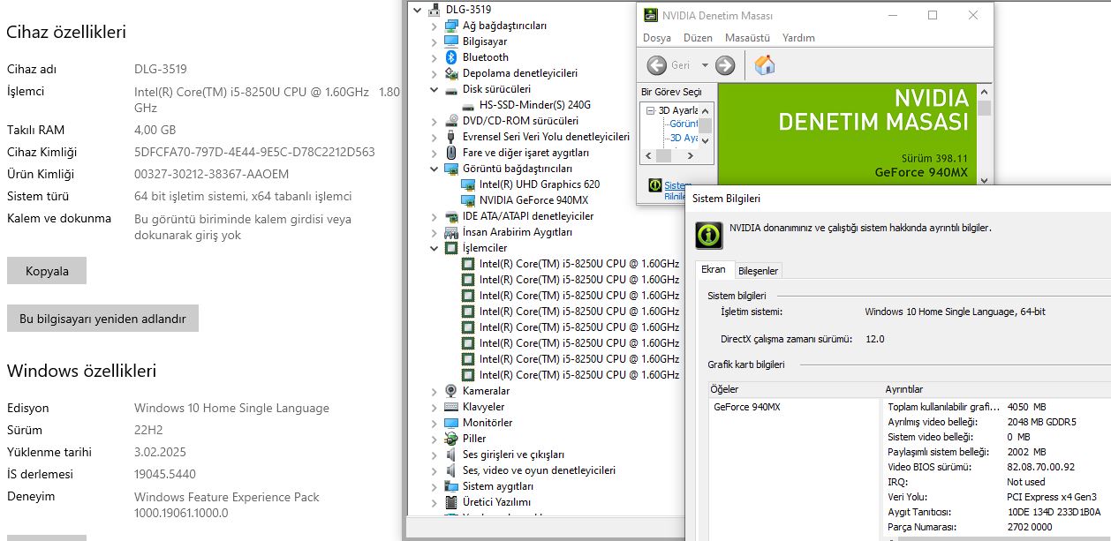The image size is (1111, 541).
Task: Expand the Kameralar node
Action: point(434,391)
